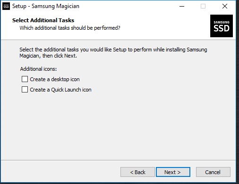The image size is (239, 184).
Task: Click the "Which additional tasks should be performed?" subtitle
Action: [70, 28]
